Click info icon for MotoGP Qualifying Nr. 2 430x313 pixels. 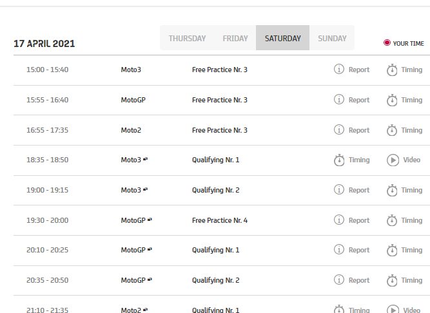point(339,280)
